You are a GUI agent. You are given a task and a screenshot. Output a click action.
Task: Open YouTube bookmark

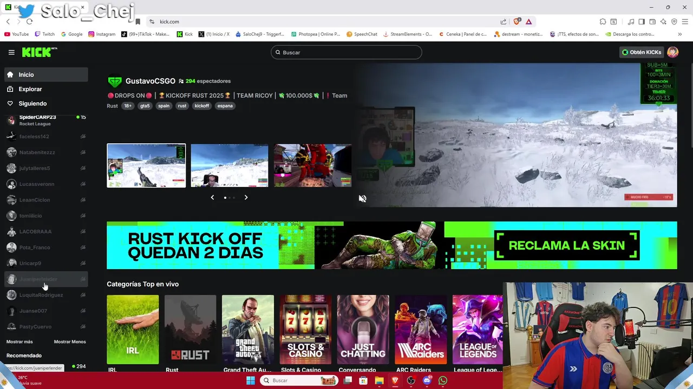tap(16, 34)
